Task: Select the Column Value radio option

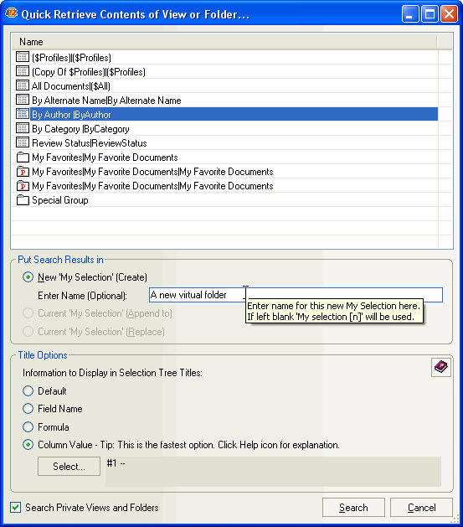Action: tap(28, 445)
